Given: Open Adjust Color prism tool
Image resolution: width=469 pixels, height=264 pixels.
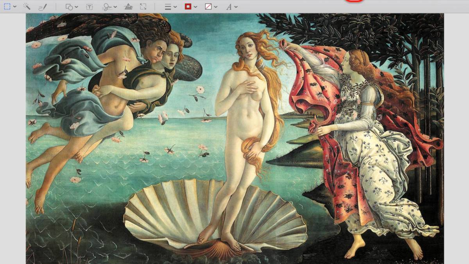Looking at the screenshot, I should click(128, 7).
